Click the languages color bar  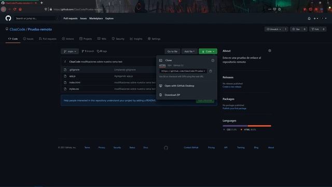click(x=247, y=126)
